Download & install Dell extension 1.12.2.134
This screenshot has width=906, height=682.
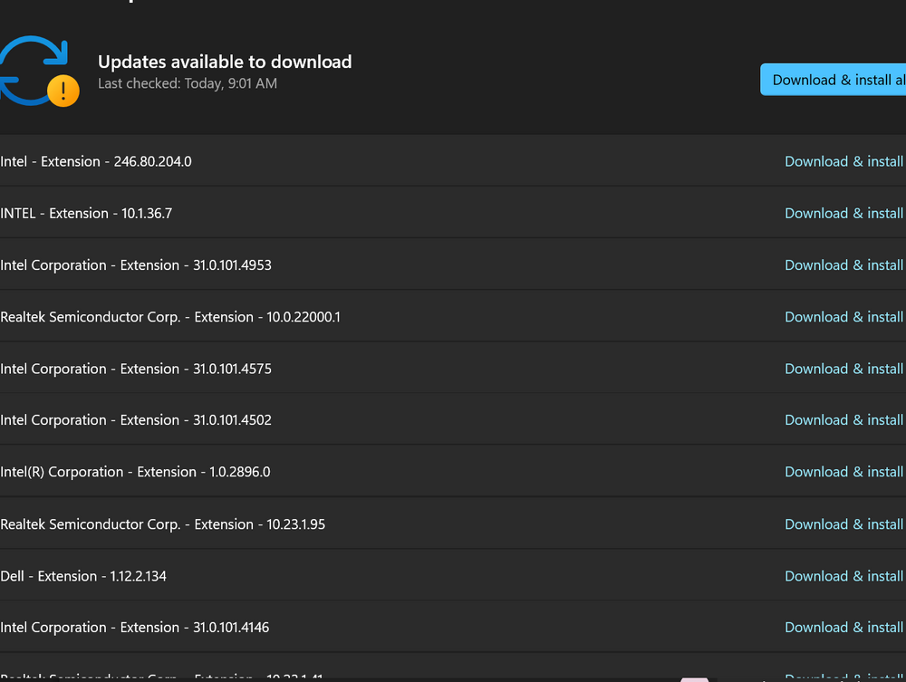(x=843, y=576)
